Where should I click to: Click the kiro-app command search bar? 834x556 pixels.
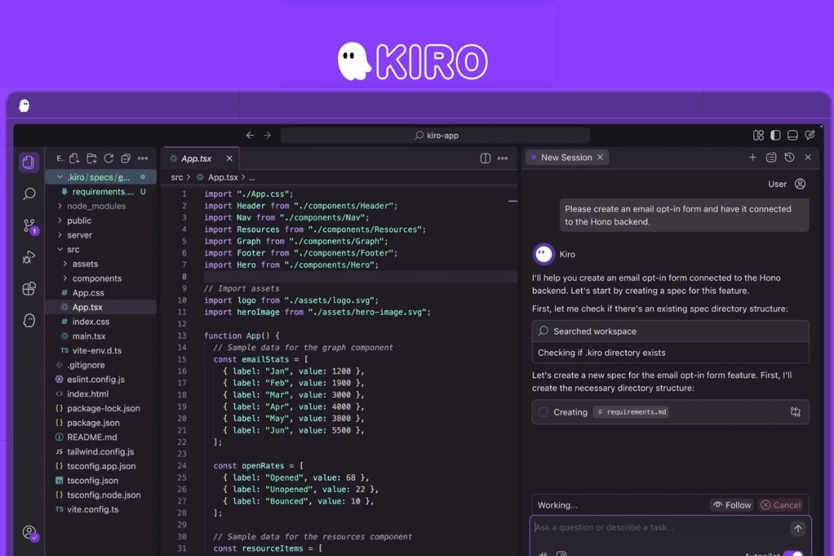tap(436, 136)
